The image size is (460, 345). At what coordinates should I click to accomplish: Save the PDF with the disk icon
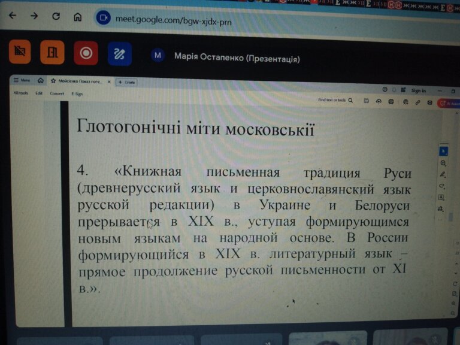pos(366,101)
